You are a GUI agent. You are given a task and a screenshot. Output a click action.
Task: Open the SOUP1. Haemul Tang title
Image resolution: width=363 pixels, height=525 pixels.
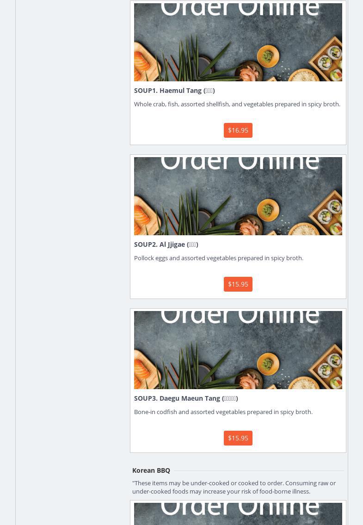[174, 91]
